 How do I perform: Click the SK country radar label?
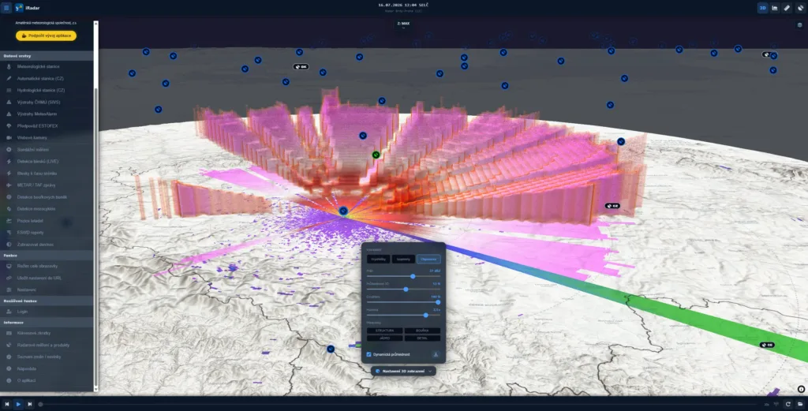click(x=301, y=67)
